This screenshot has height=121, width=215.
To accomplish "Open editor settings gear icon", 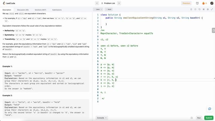I will click(208, 9).
